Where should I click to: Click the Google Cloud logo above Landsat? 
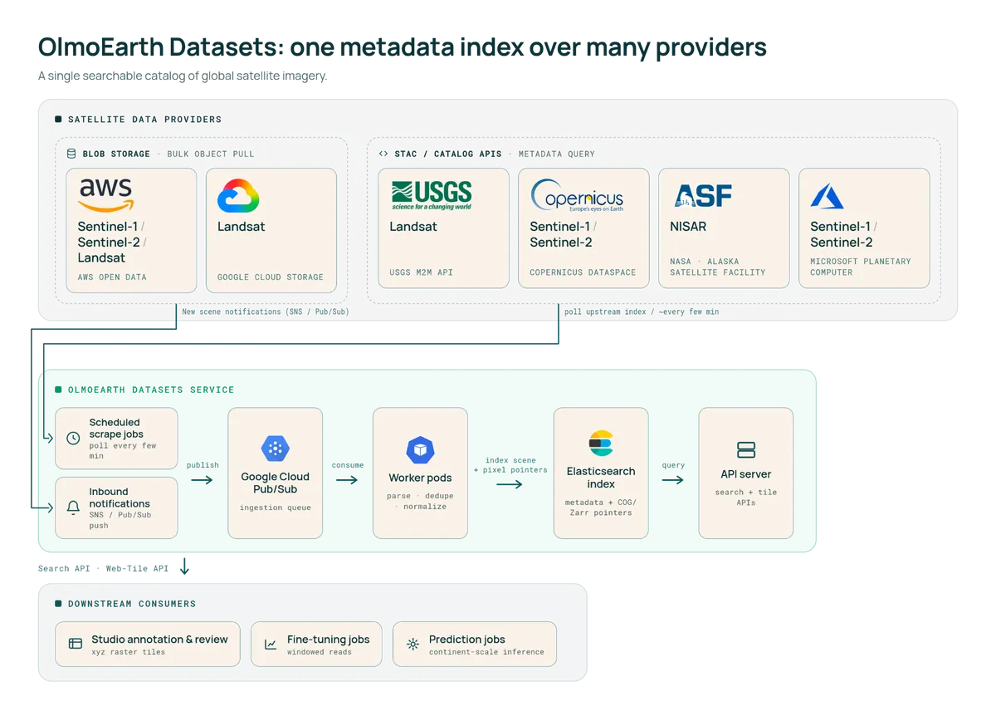coord(238,196)
